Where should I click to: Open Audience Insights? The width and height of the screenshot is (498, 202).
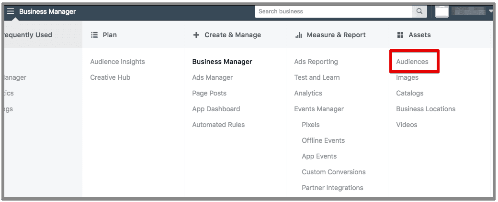coord(117,62)
